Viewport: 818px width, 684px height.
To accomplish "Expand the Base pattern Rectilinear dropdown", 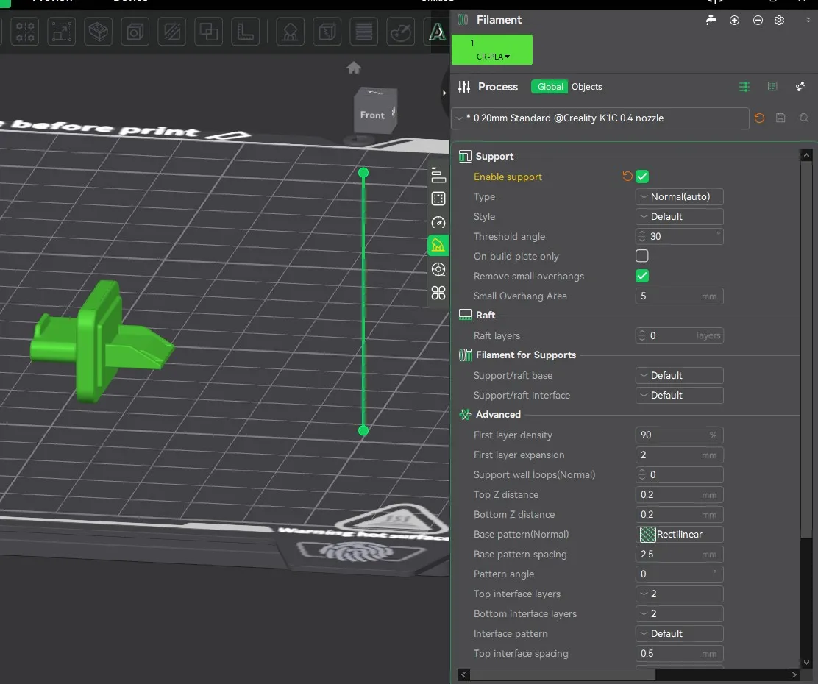I will click(679, 535).
